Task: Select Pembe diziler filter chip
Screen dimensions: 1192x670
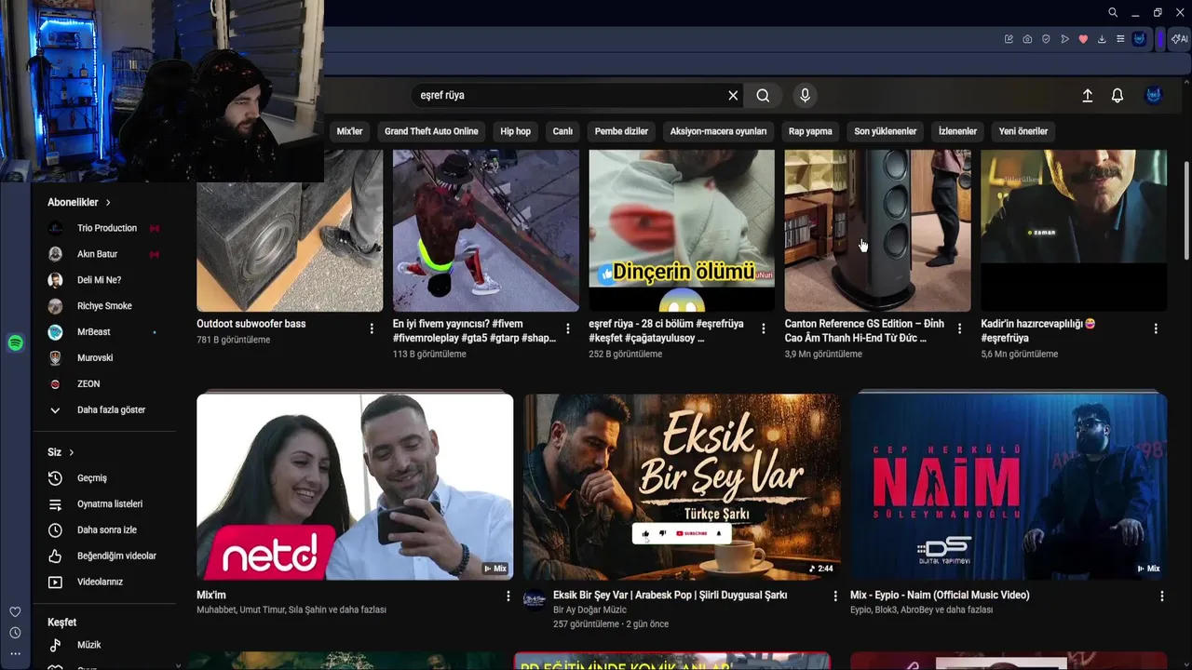Action: pyautogui.click(x=621, y=131)
